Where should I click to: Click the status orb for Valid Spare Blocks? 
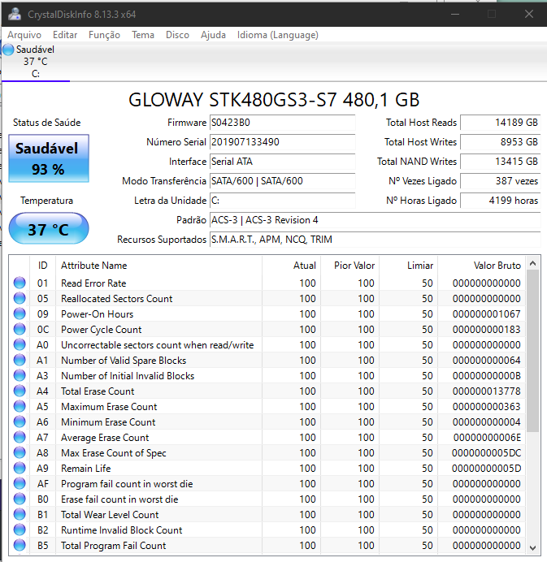[20, 360]
